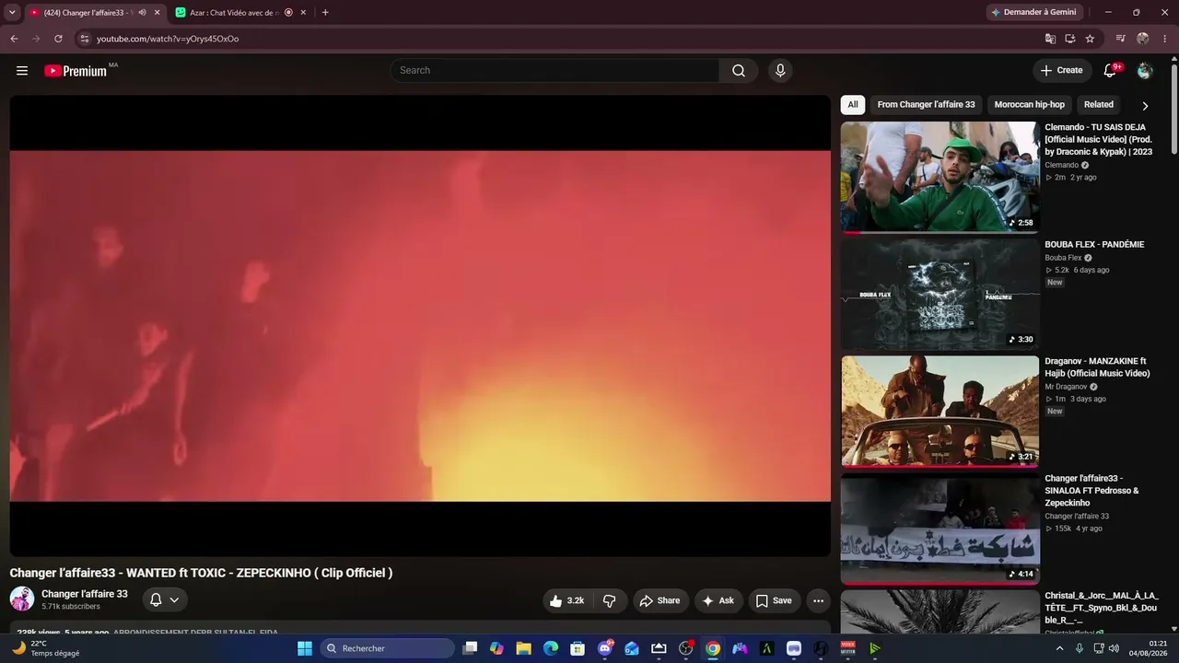This screenshot has height=663, width=1179.
Task: Open the YouTube guide hamburger menu
Action: tap(22, 71)
